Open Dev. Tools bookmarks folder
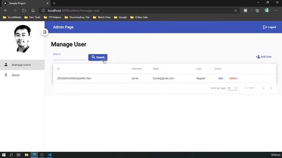This screenshot has width=282, height=158. pos(32,18)
